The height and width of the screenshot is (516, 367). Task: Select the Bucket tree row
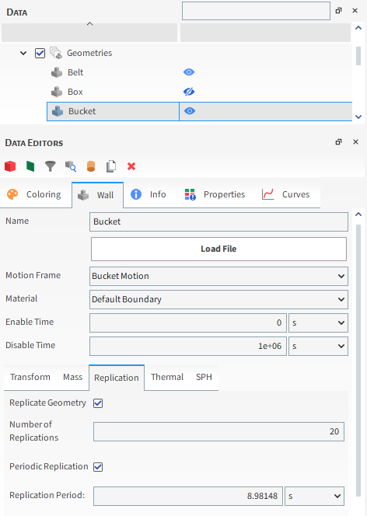200,111
